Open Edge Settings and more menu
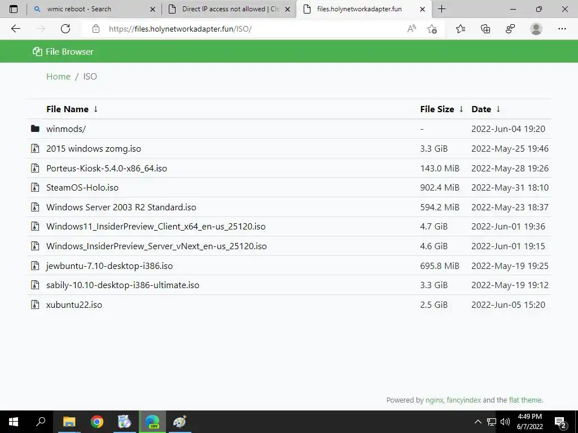Image resolution: width=578 pixels, height=433 pixels. (562, 29)
